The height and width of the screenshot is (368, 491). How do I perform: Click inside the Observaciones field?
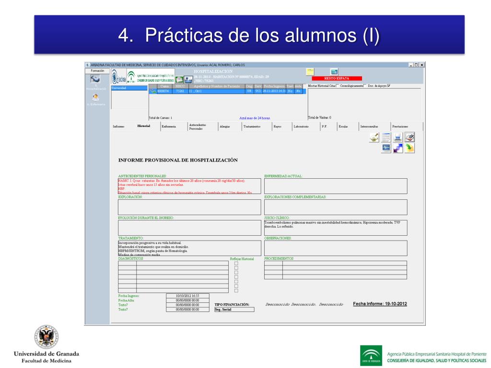[336, 248]
